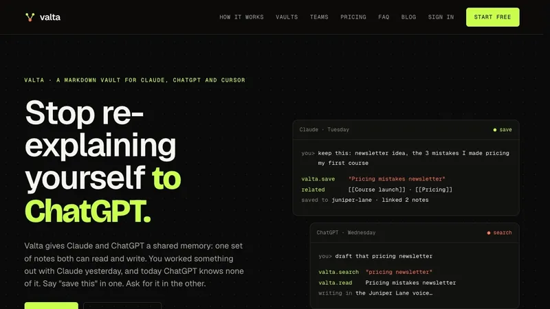Viewport: 550px width, 309px height.
Task: Click the "Pricing mistakes newsletter" quoted string
Action: (397, 179)
